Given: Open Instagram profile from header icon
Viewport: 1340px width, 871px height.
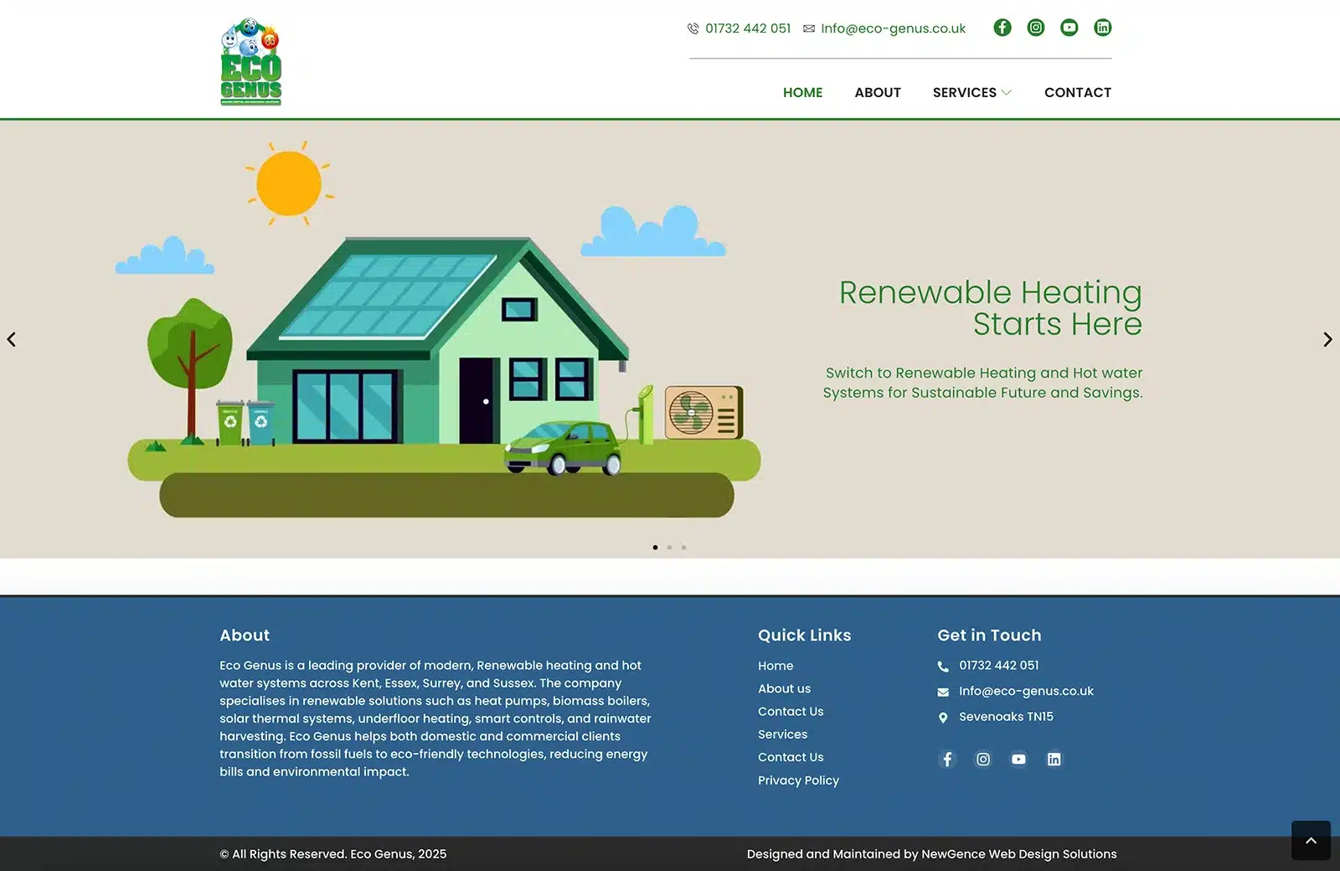Looking at the screenshot, I should pos(1036,28).
